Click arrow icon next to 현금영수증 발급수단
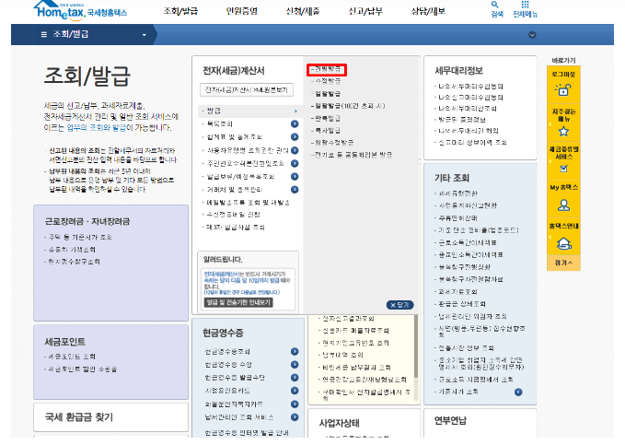 pyautogui.click(x=295, y=378)
